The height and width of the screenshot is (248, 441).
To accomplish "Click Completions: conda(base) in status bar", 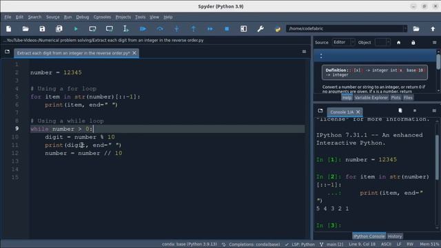I will point(251,245).
